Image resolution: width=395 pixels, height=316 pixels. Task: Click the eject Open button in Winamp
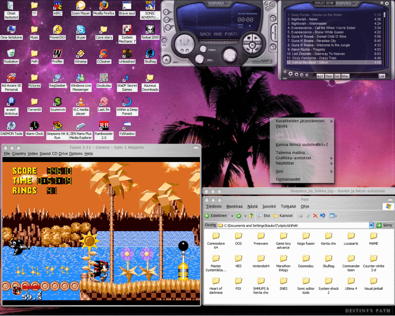pyautogui.click(x=167, y=60)
